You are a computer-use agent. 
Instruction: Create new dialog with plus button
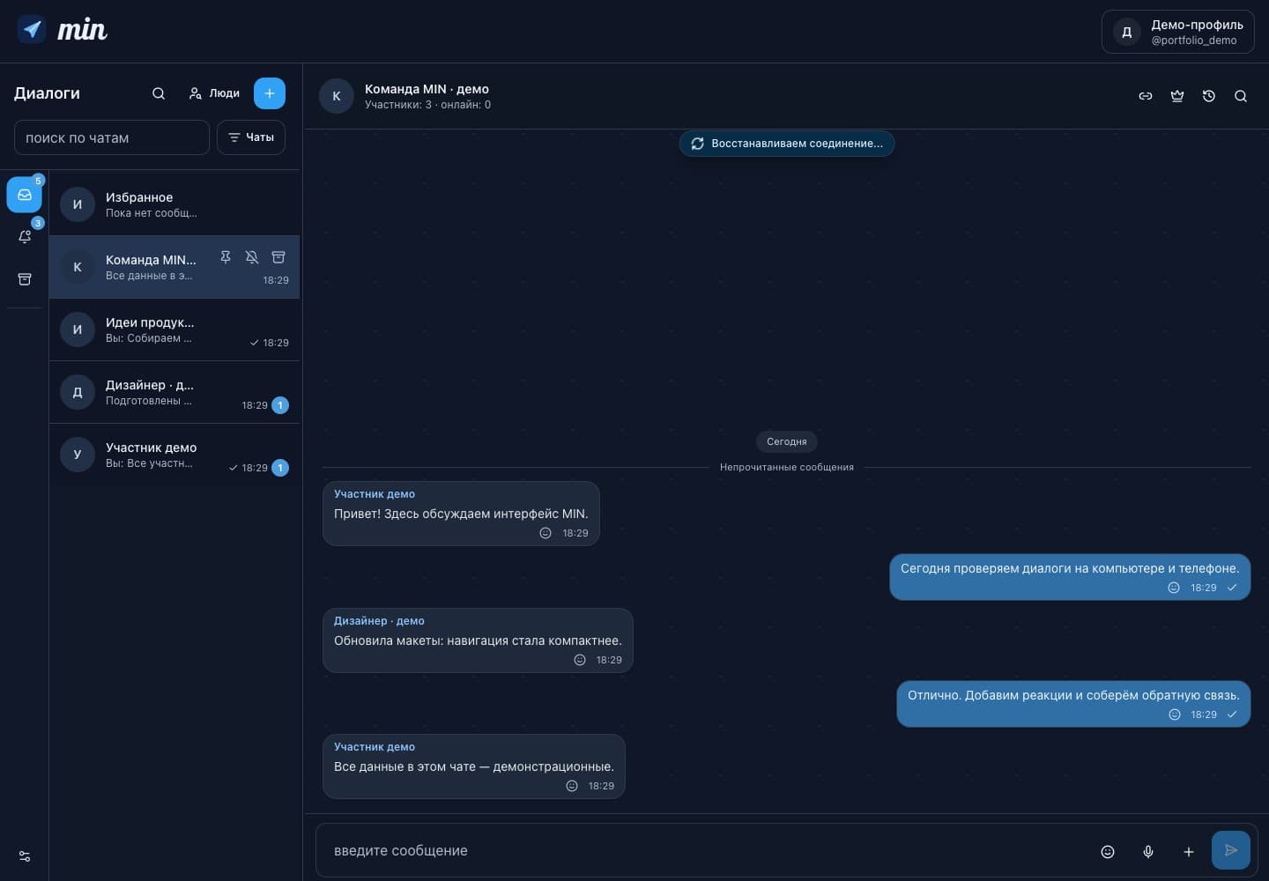270,93
